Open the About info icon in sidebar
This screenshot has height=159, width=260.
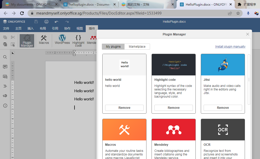5,105
